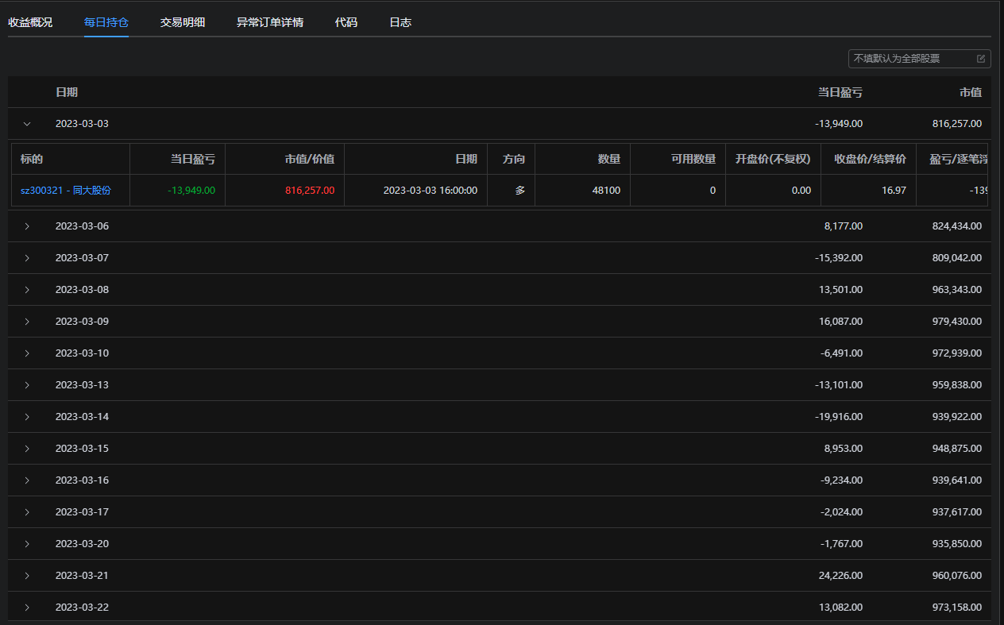Click the 可用数量 column header
Screen dimensions: 1004x625
pyautogui.click(x=693, y=159)
